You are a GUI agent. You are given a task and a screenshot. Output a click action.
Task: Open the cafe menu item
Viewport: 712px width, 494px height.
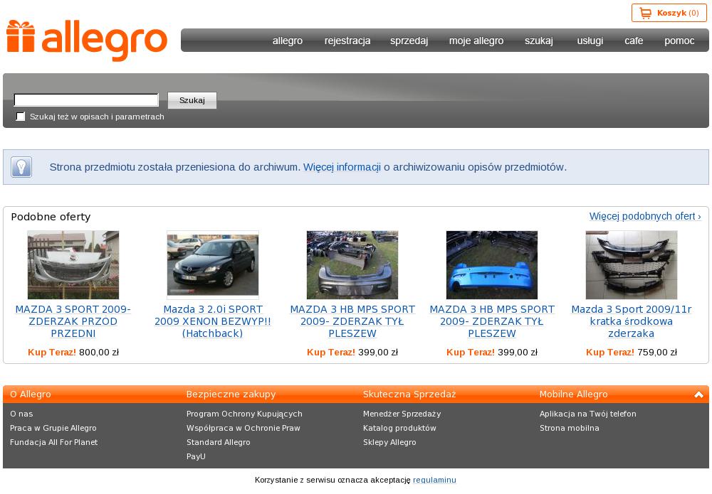tap(634, 41)
